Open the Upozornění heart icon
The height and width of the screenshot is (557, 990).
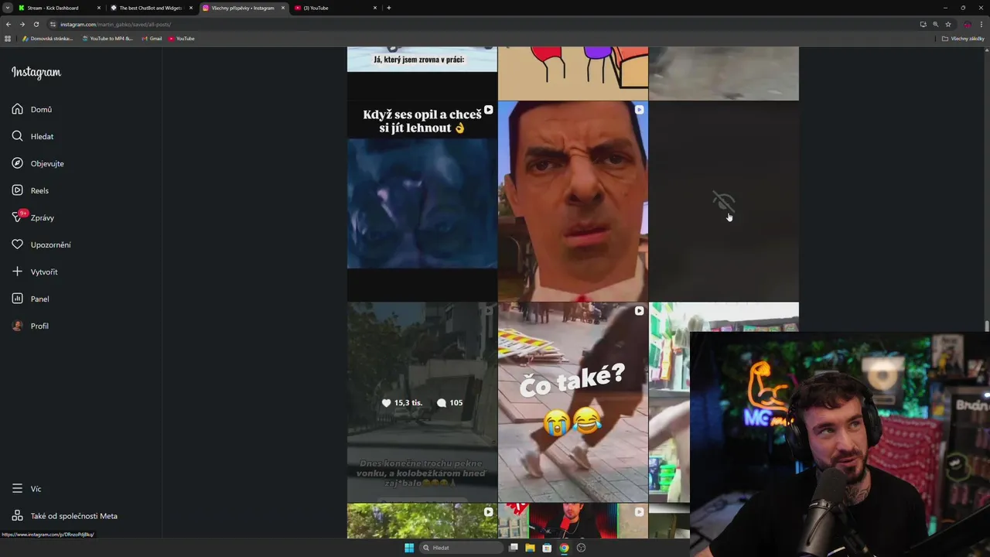click(17, 244)
